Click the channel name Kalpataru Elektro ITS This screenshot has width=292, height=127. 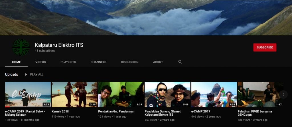[x=59, y=45]
